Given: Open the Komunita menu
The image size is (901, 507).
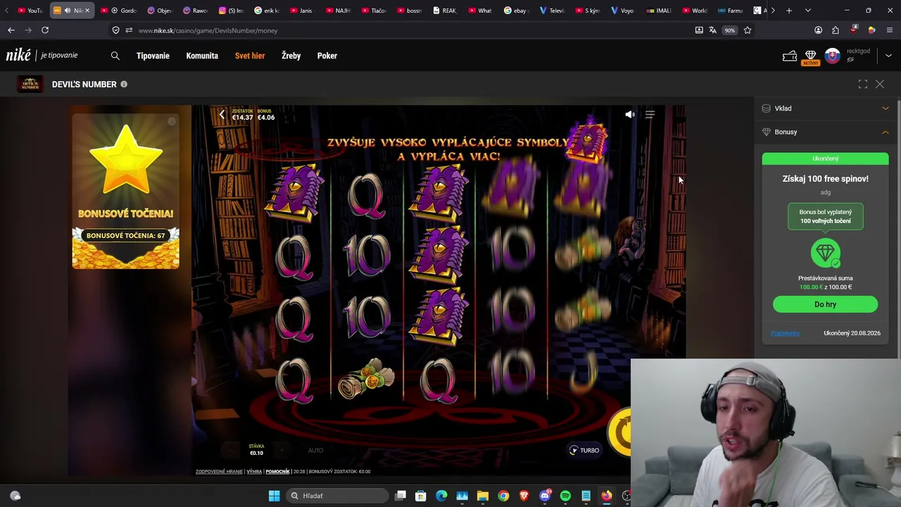Looking at the screenshot, I should tap(202, 56).
